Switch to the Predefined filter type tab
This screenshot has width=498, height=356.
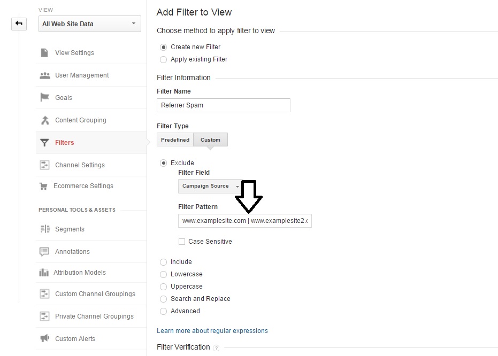pos(175,140)
